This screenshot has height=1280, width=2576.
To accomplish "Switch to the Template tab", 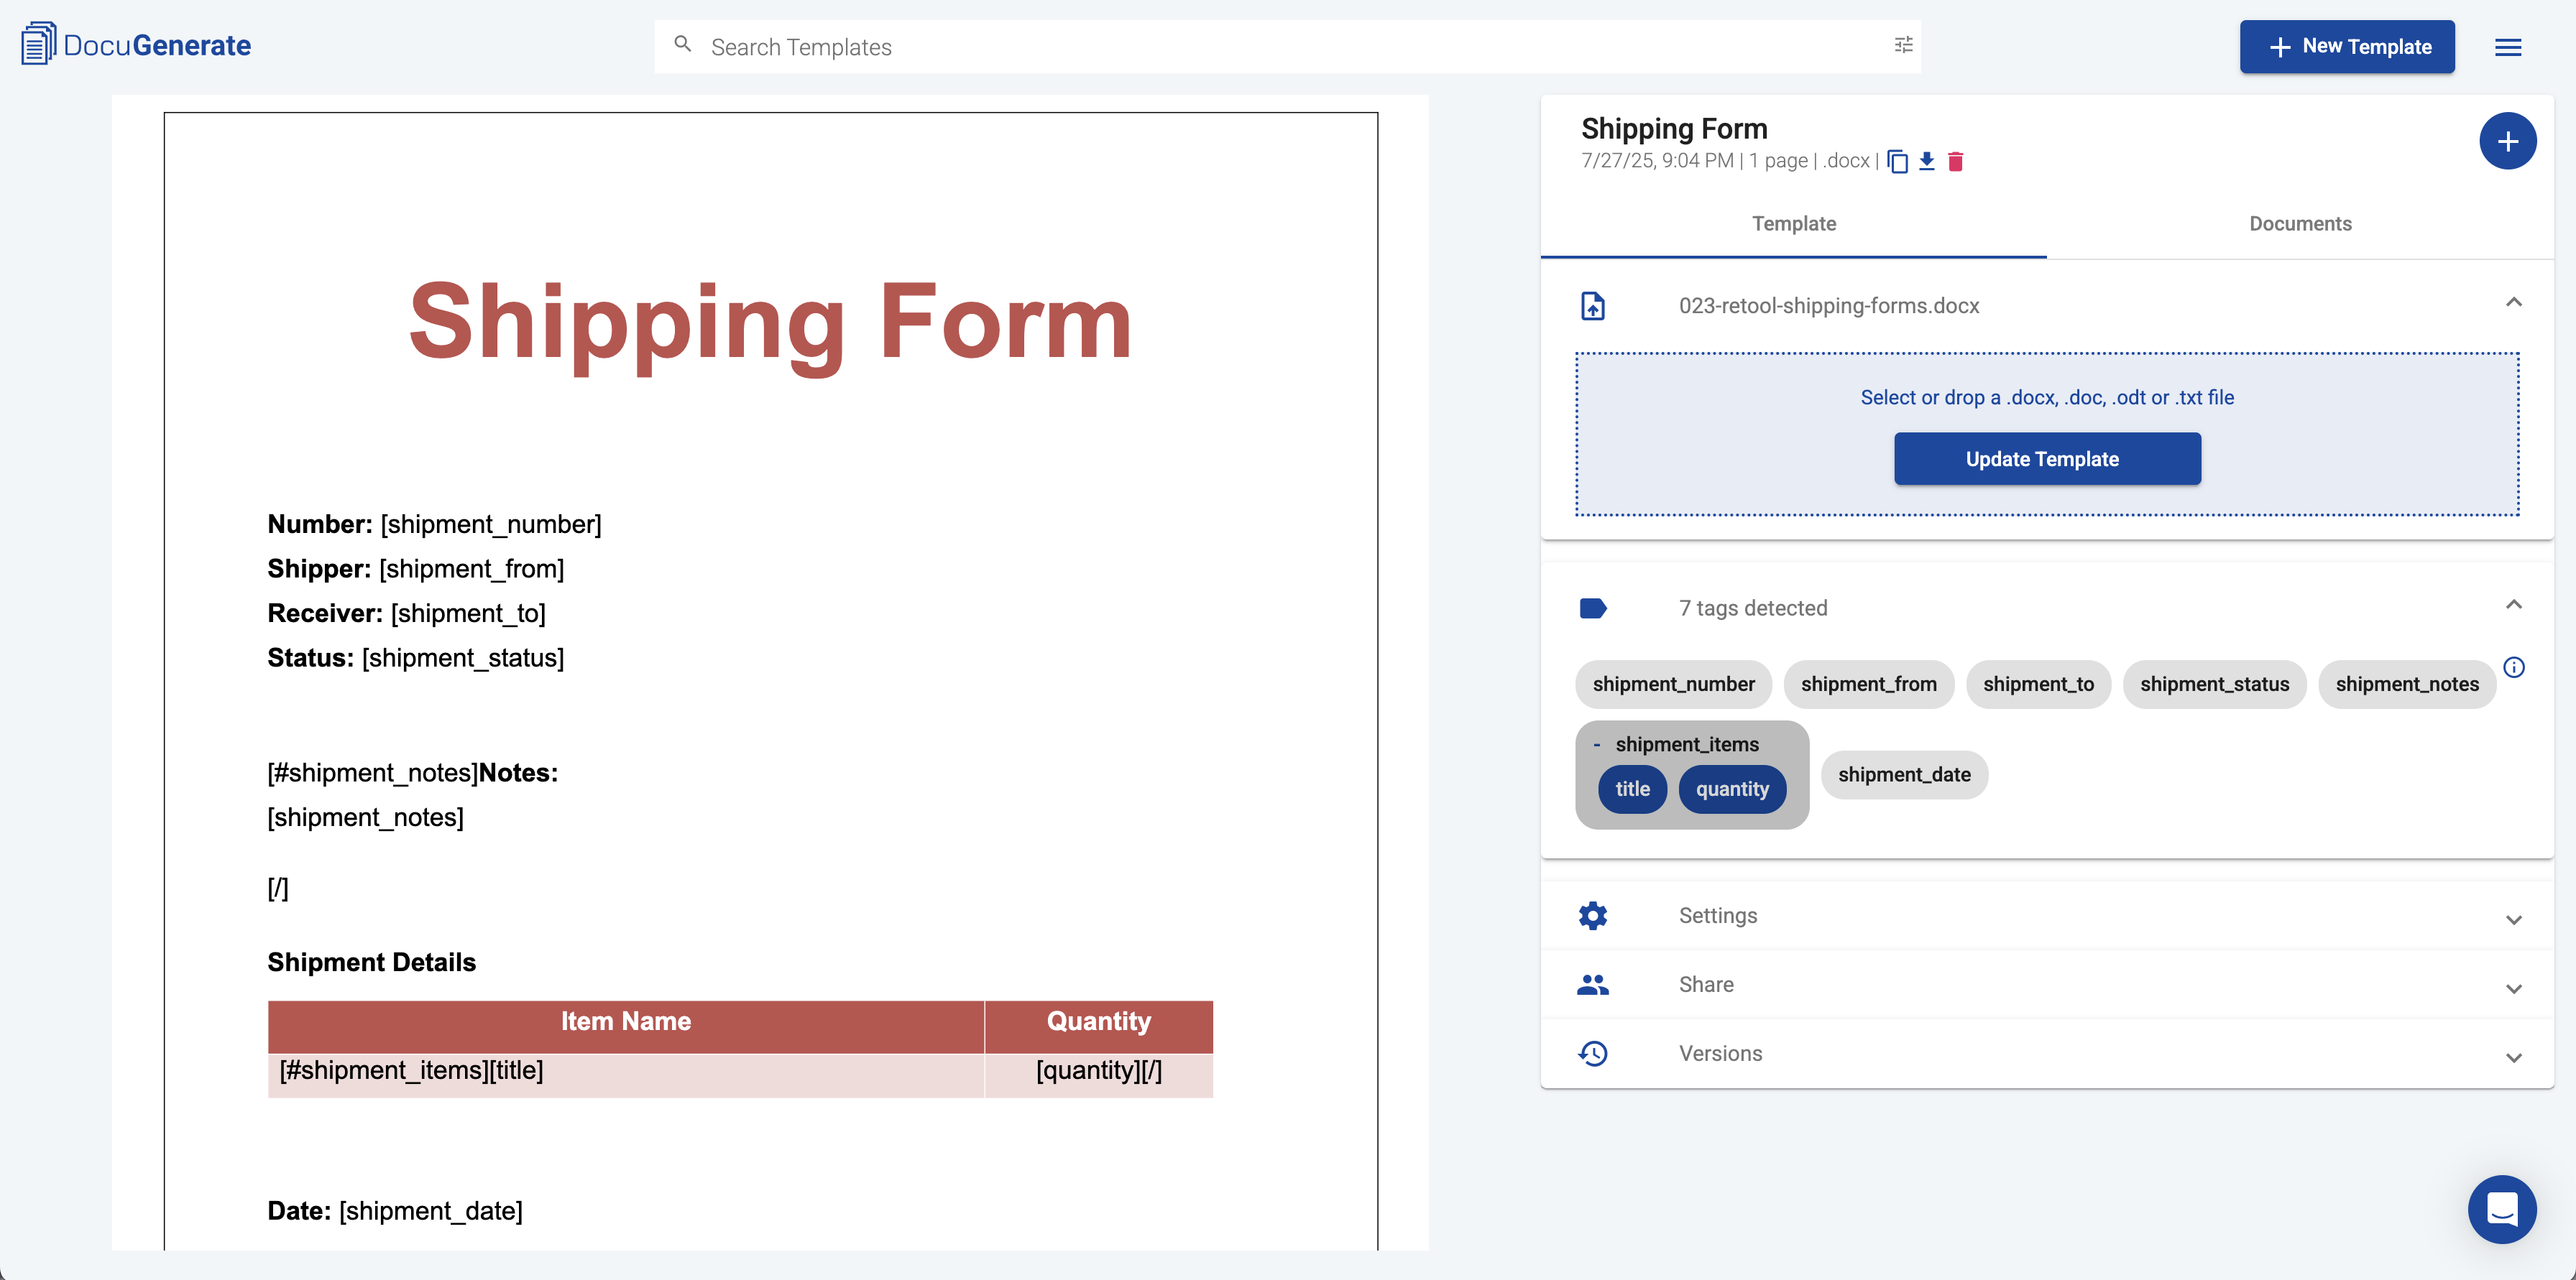I will pyautogui.click(x=1793, y=224).
